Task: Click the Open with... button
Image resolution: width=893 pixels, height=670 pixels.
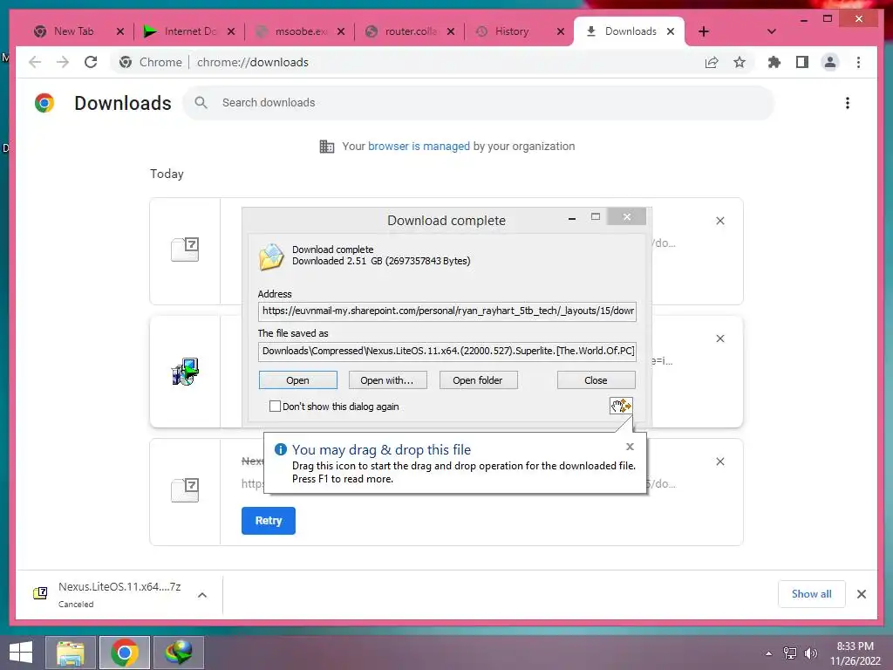Action: pyautogui.click(x=387, y=380)
